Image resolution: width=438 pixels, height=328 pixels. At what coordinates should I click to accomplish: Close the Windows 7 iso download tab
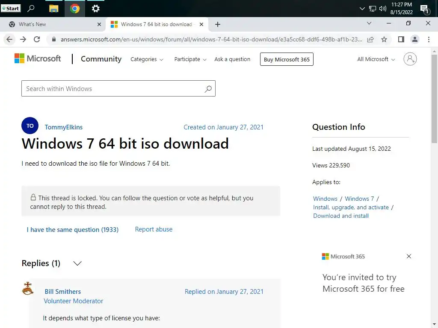pyautogui.click(x=201, y=24)
